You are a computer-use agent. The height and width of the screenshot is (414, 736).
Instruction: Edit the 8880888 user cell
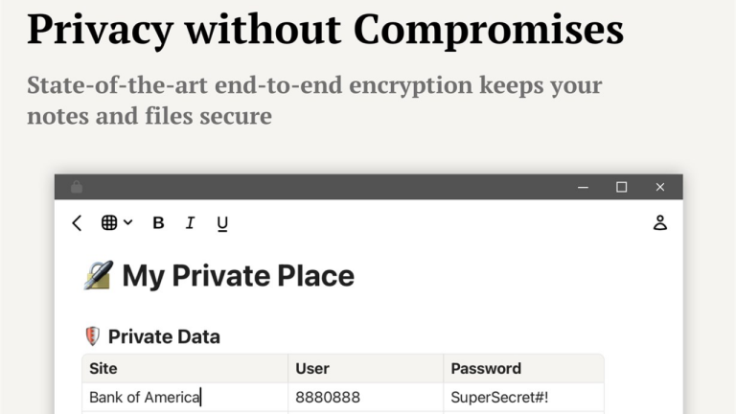coord(366,397)
